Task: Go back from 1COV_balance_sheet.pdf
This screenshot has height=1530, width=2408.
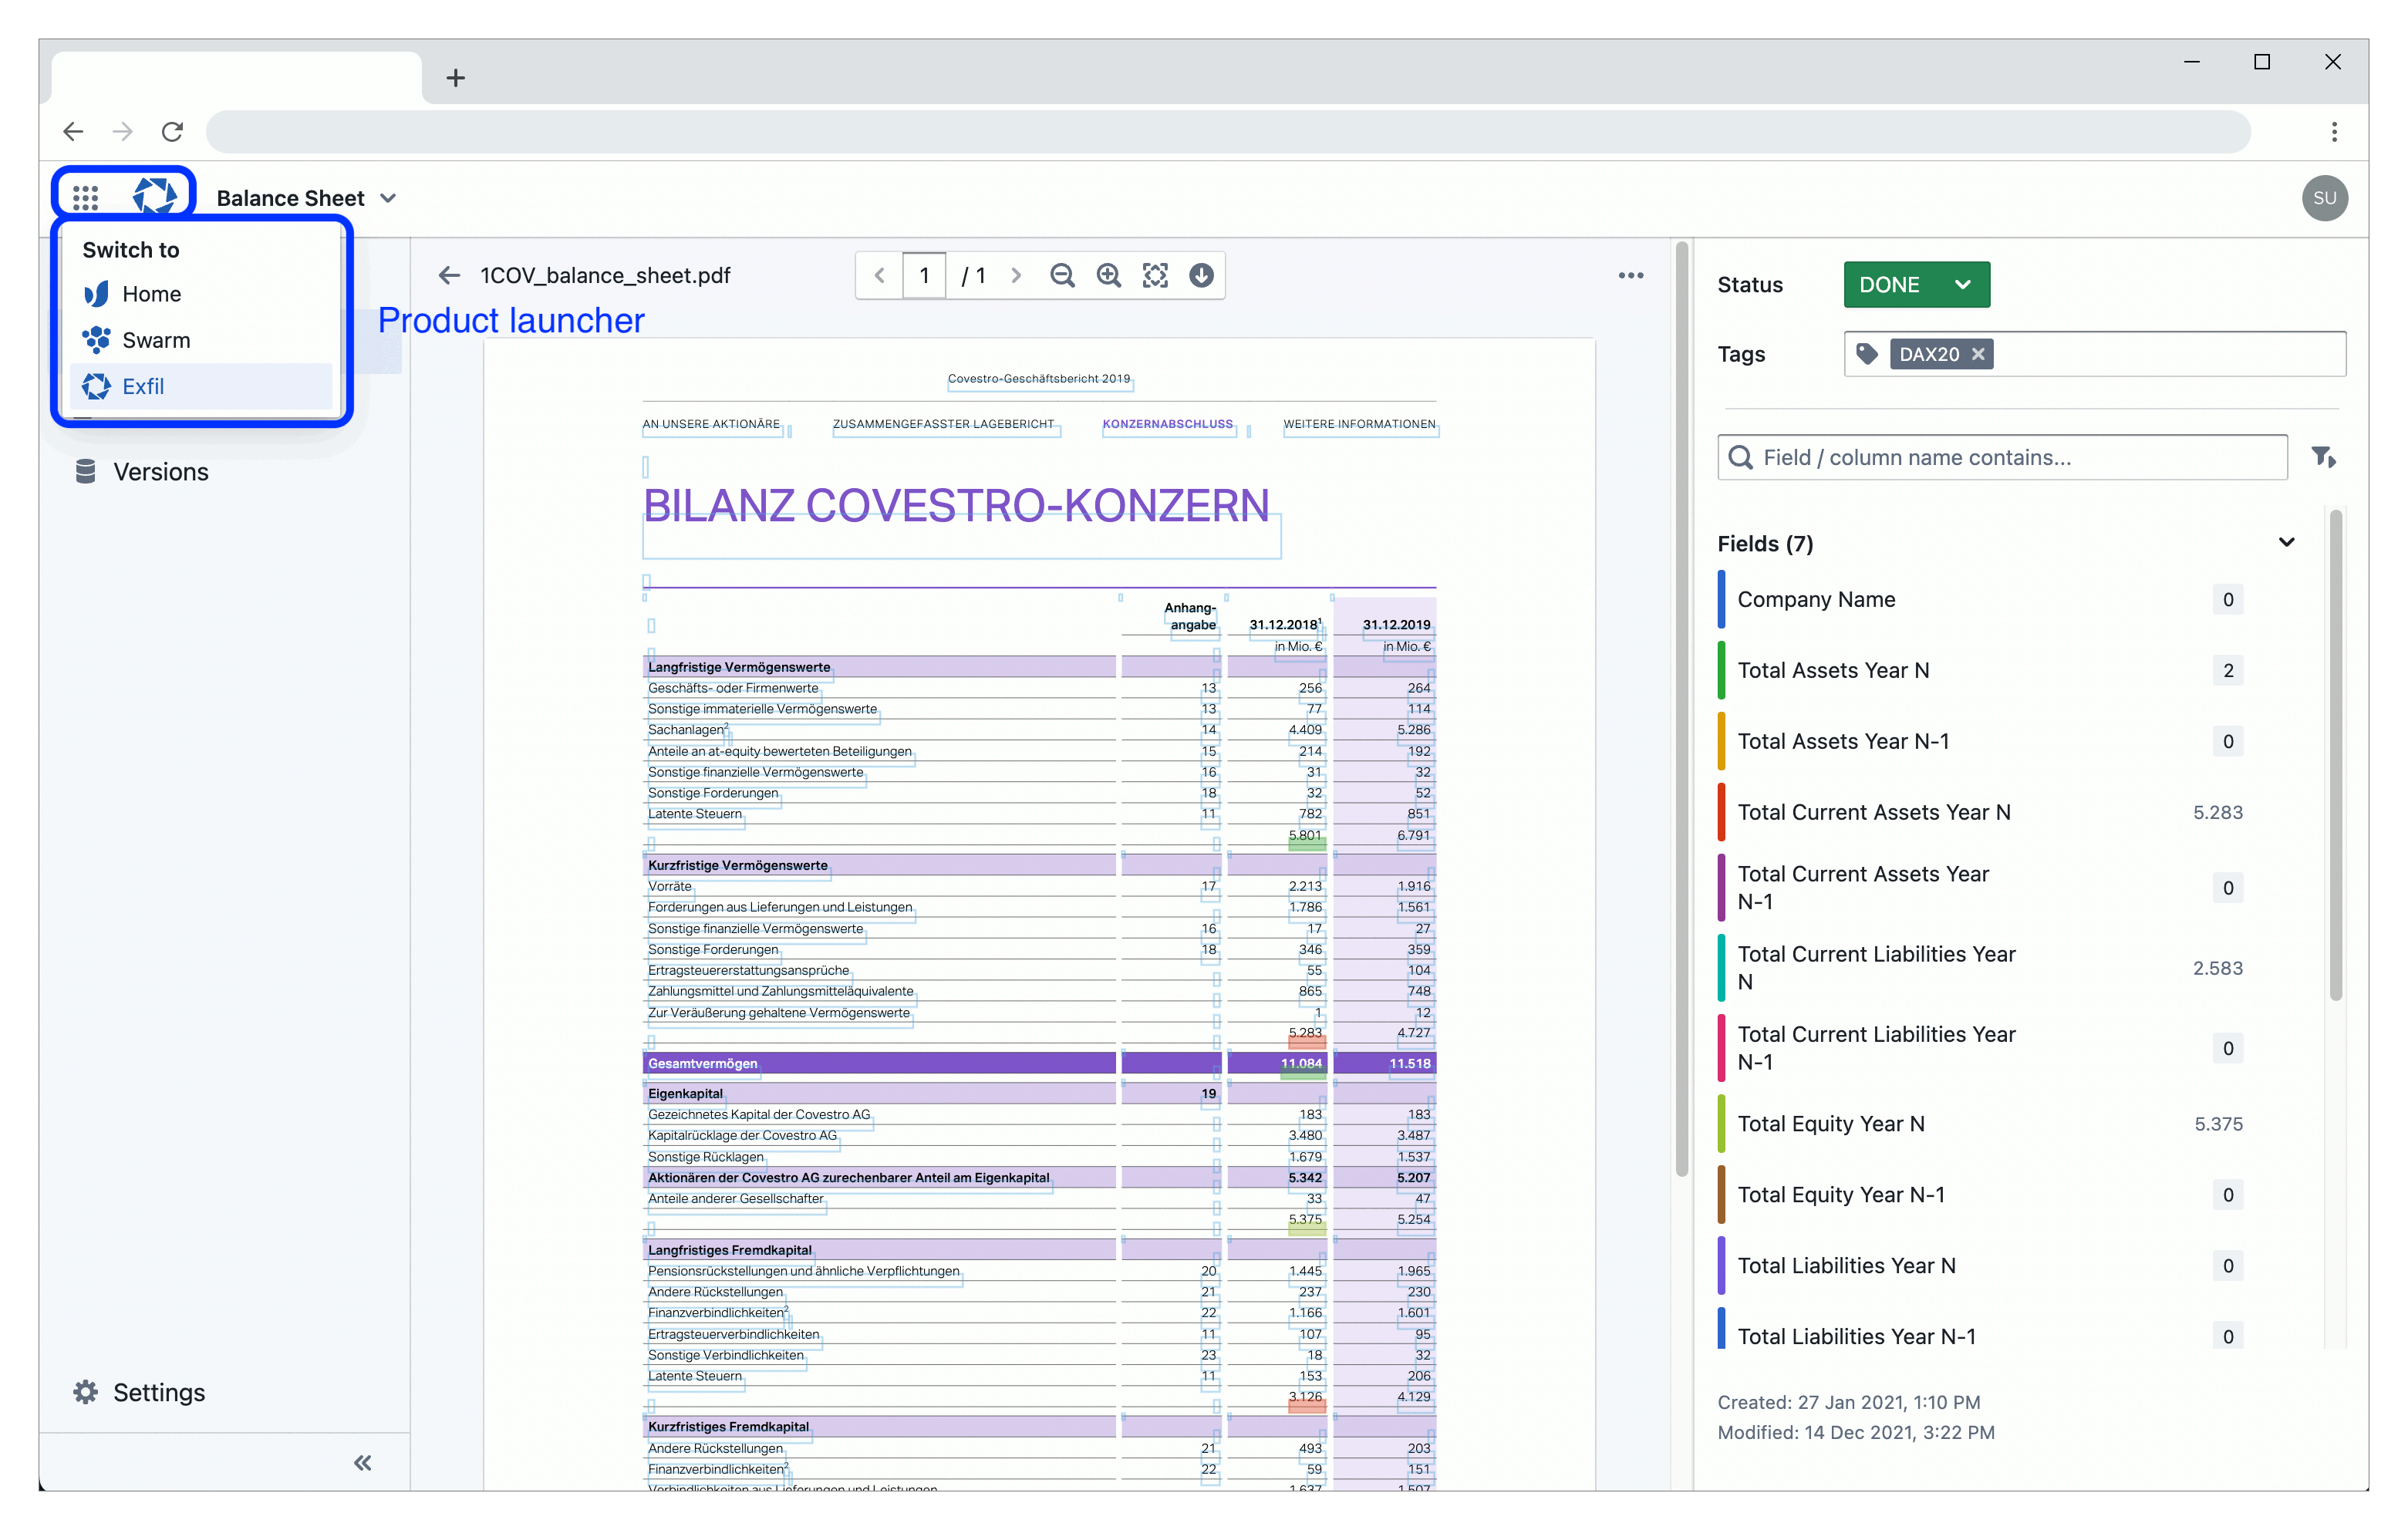Action: tap(449, 275)
